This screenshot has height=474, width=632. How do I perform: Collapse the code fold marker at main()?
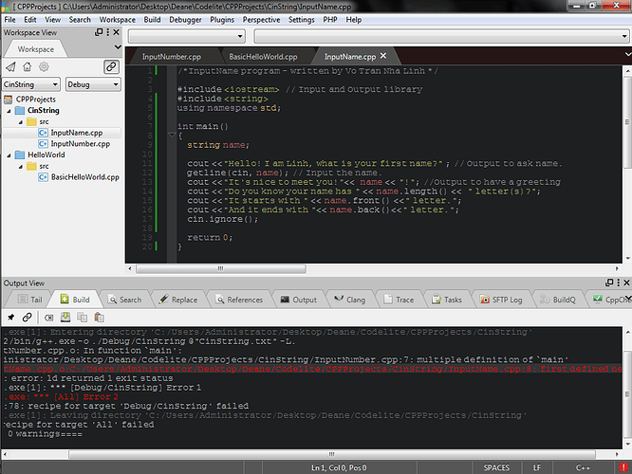pos(171,136)
